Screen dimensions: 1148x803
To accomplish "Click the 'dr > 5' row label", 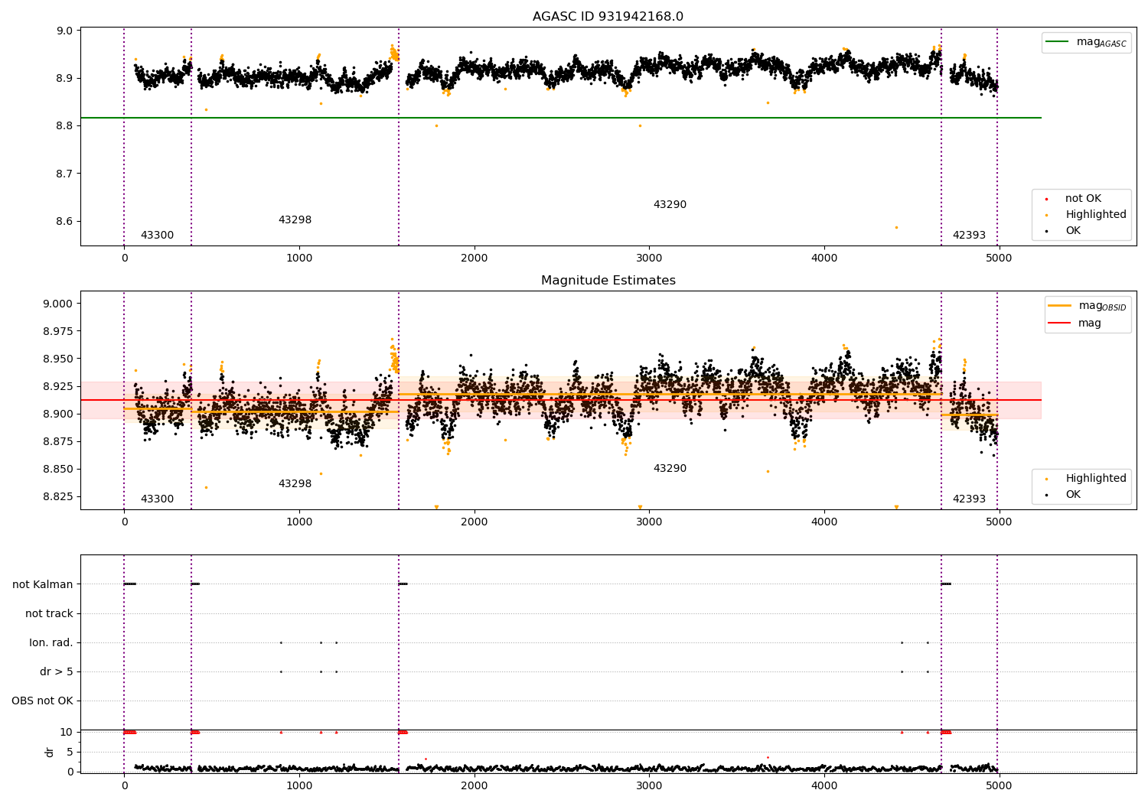I will point(57,671).
